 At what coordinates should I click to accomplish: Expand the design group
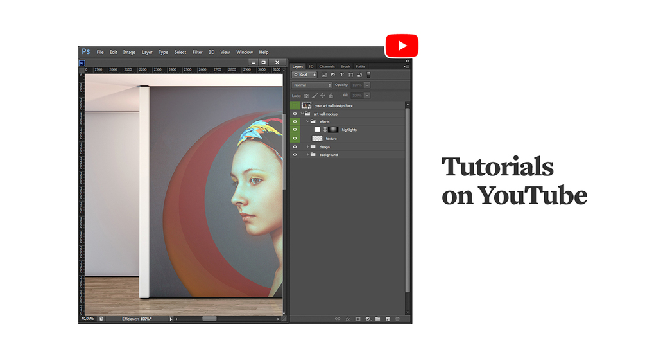coord(307,146)
